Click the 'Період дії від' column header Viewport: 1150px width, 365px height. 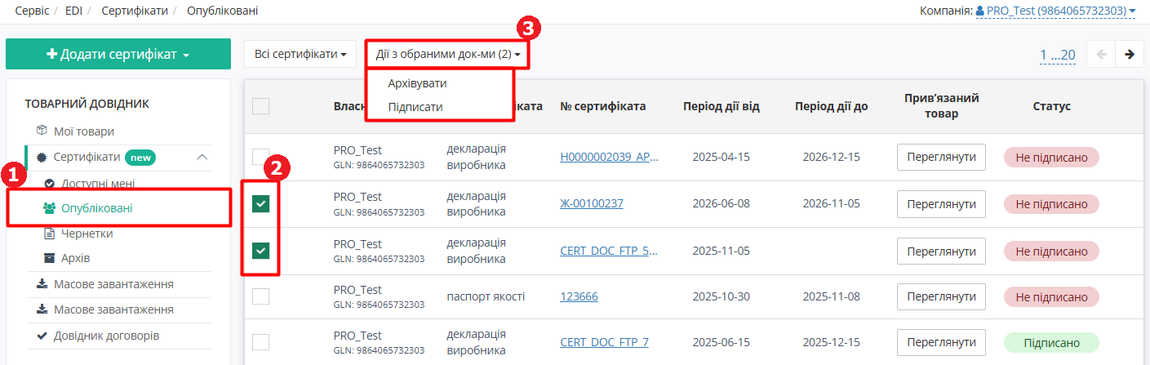(x=722, y=106)
